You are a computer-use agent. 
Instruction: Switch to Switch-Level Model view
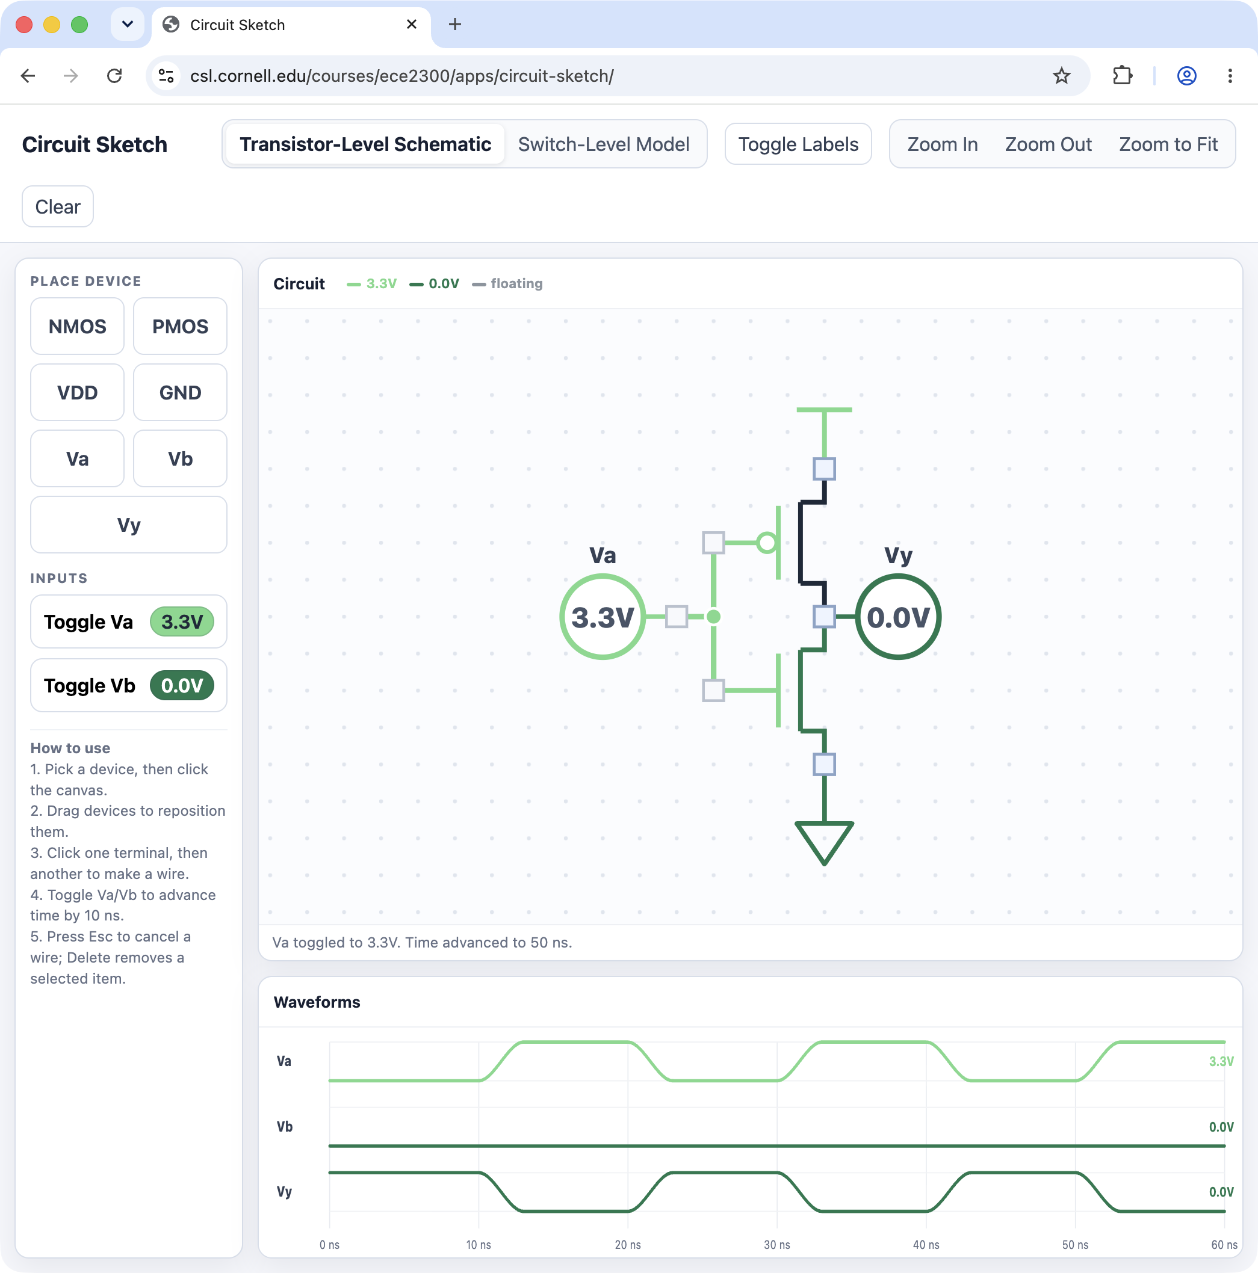603,144
